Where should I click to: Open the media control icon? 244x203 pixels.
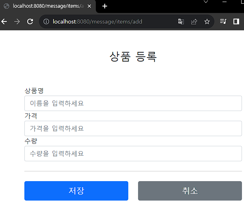click(223, 21)
